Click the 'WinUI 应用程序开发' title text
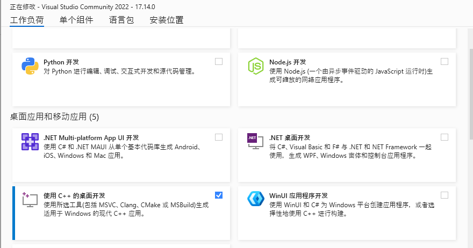 [x=298, y=196]
